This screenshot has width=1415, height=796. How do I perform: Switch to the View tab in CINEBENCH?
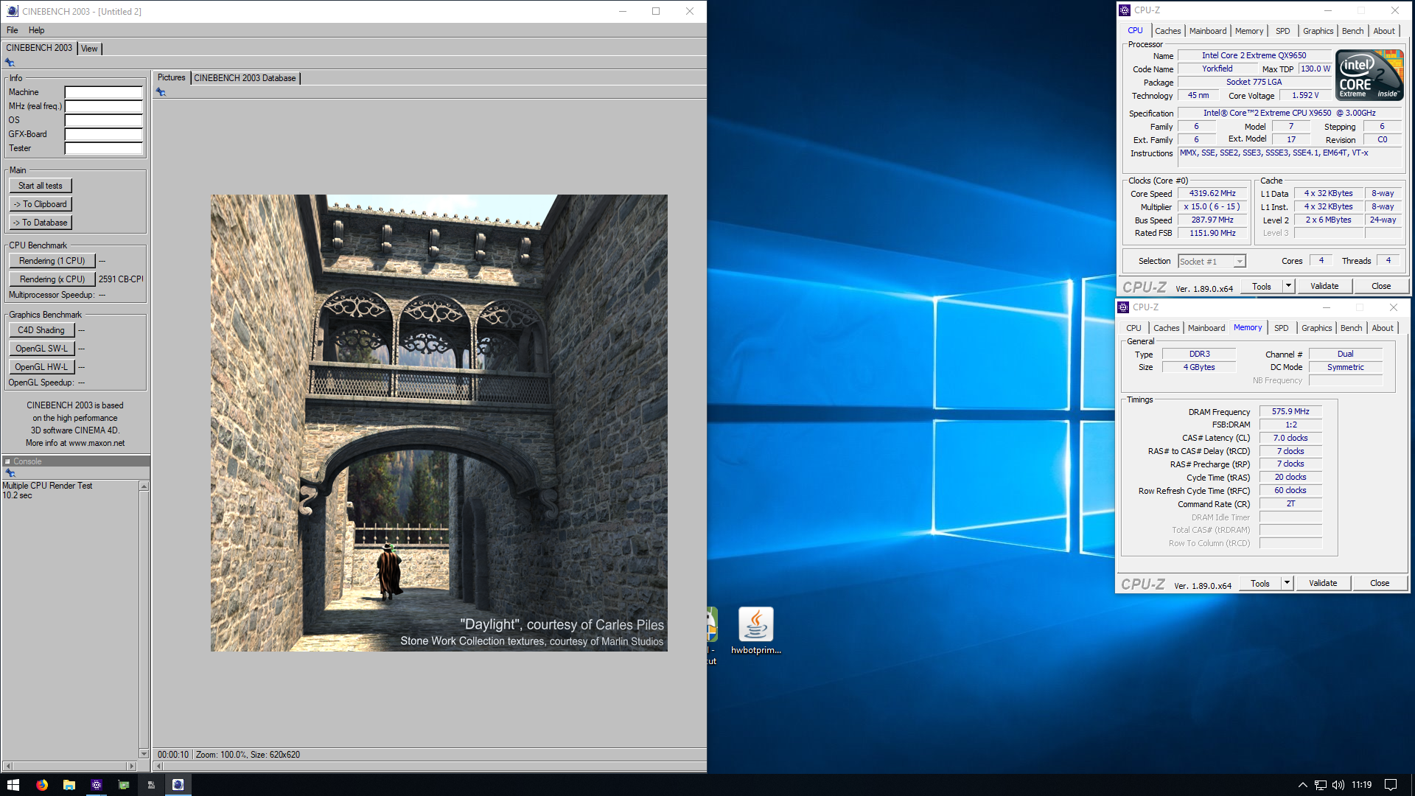(x=89, y=49)
